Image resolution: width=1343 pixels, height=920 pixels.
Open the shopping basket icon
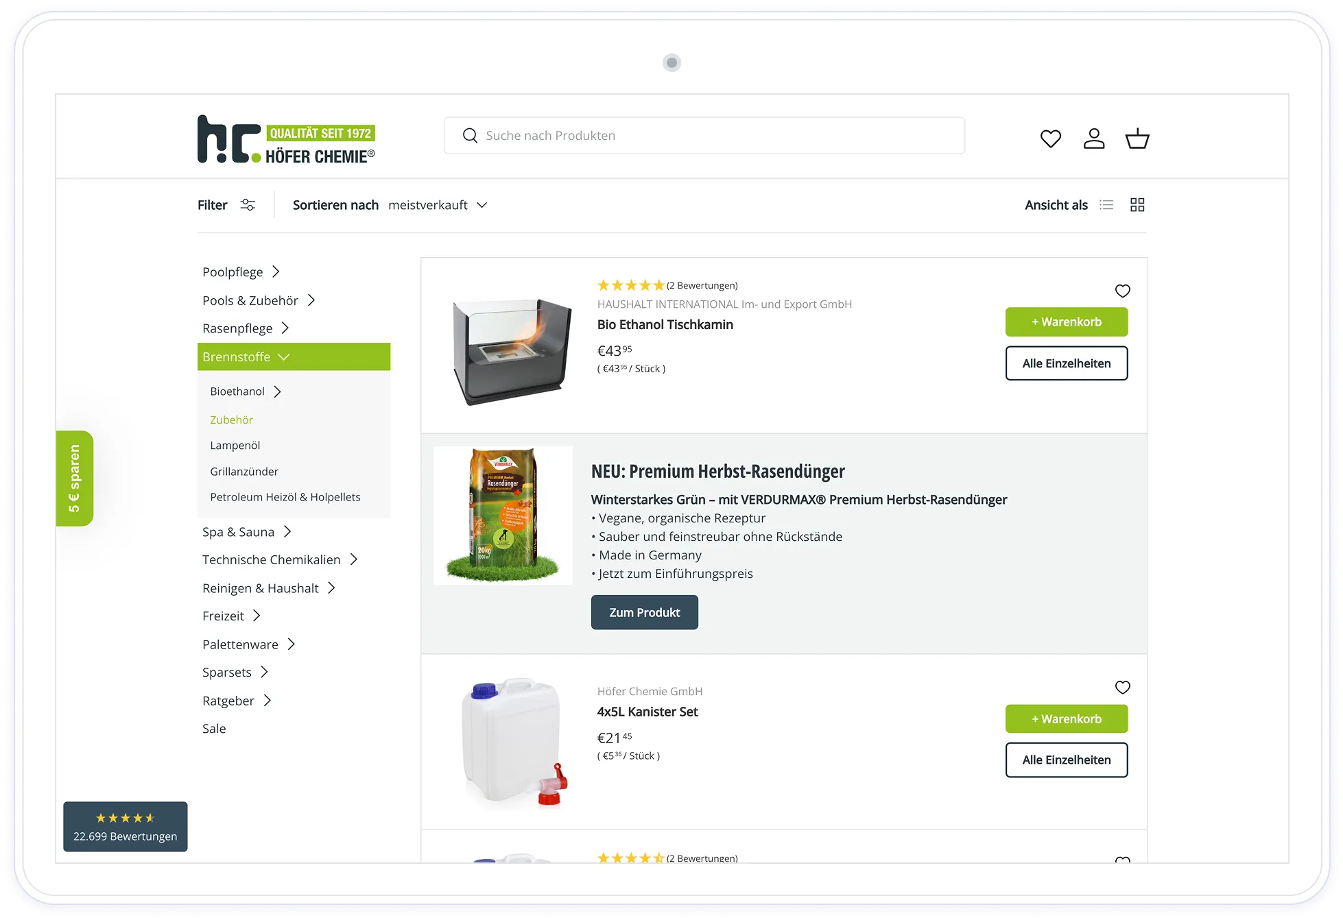[1137, 138]
